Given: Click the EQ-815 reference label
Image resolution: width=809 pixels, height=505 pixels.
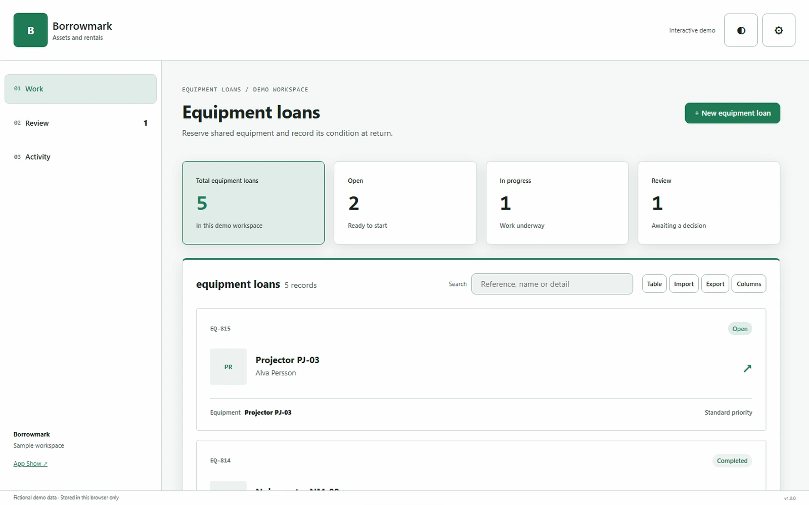Looking at the screenshot, I should pos(220,329).
